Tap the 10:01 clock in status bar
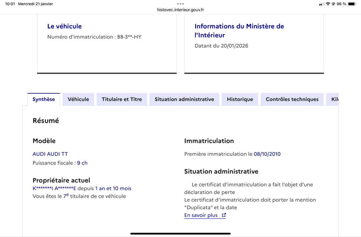 pyautogui.click(x=10, y=4)
